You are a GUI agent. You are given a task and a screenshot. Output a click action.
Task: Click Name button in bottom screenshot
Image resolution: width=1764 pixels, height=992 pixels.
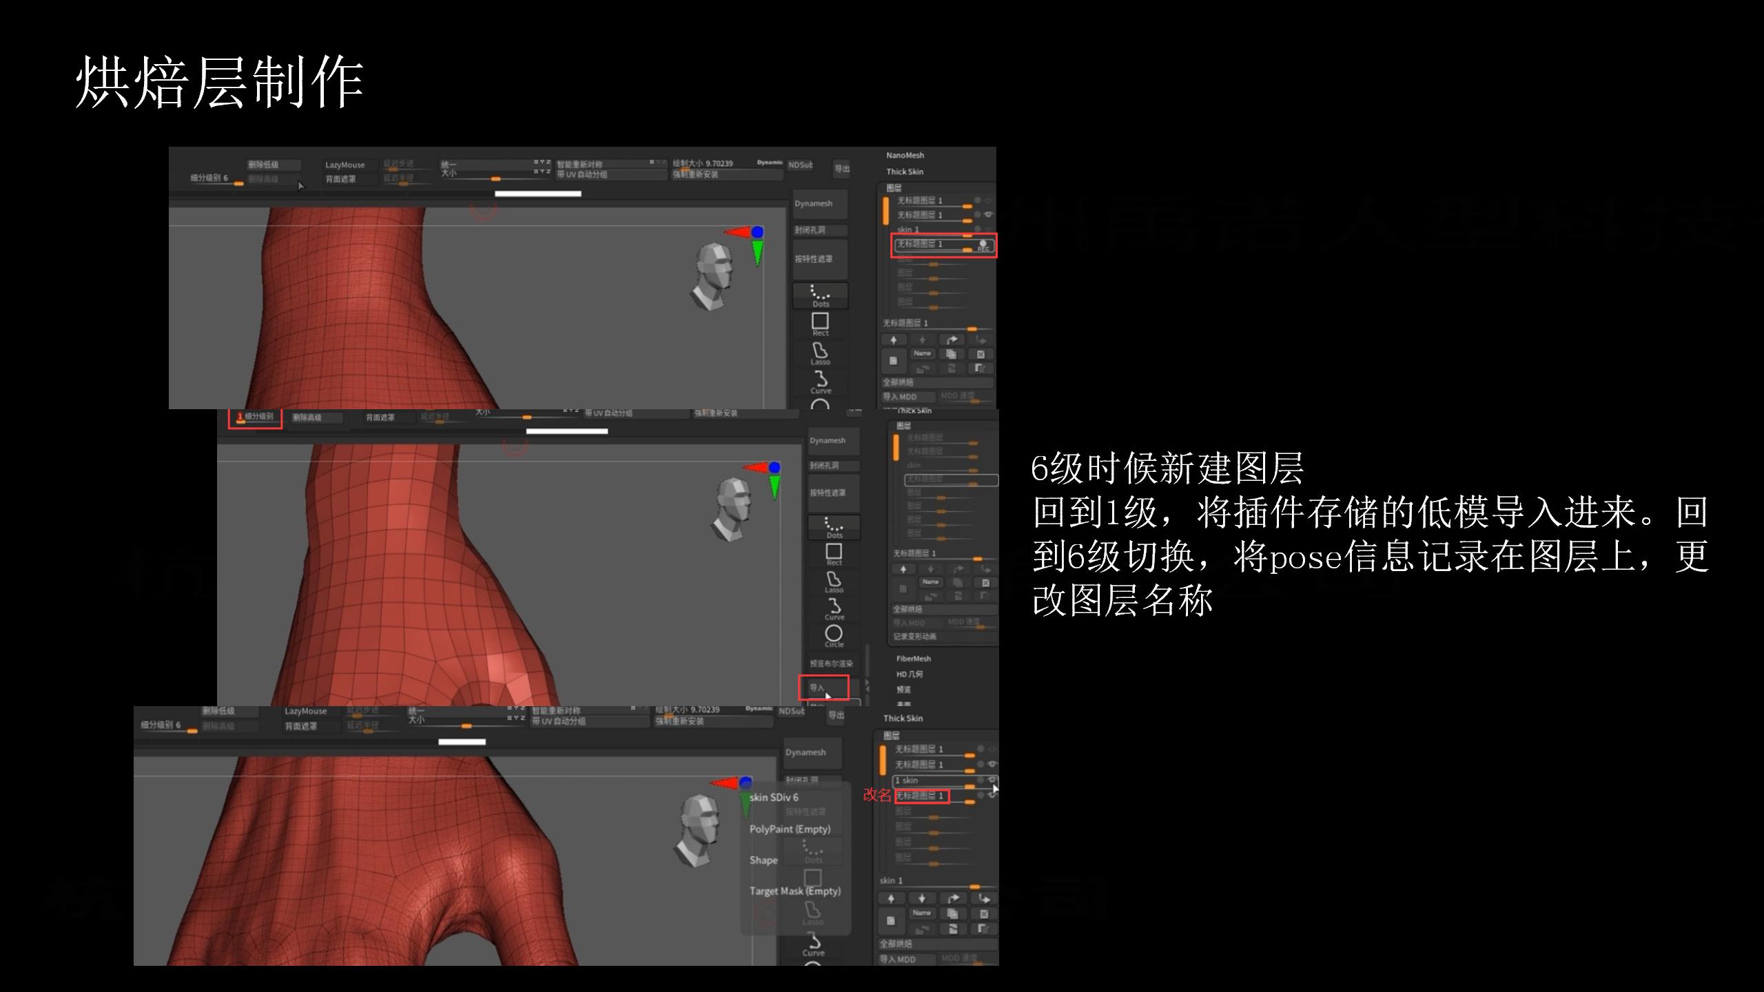[x=922, y=913]
